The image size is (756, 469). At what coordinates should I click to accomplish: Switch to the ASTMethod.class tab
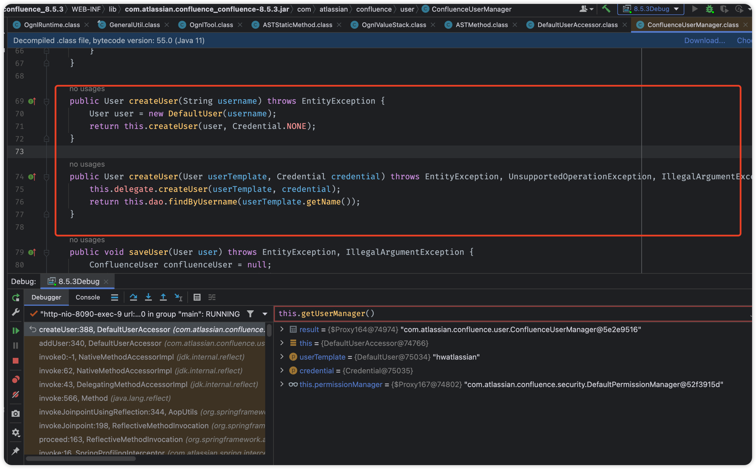(482, 25)
